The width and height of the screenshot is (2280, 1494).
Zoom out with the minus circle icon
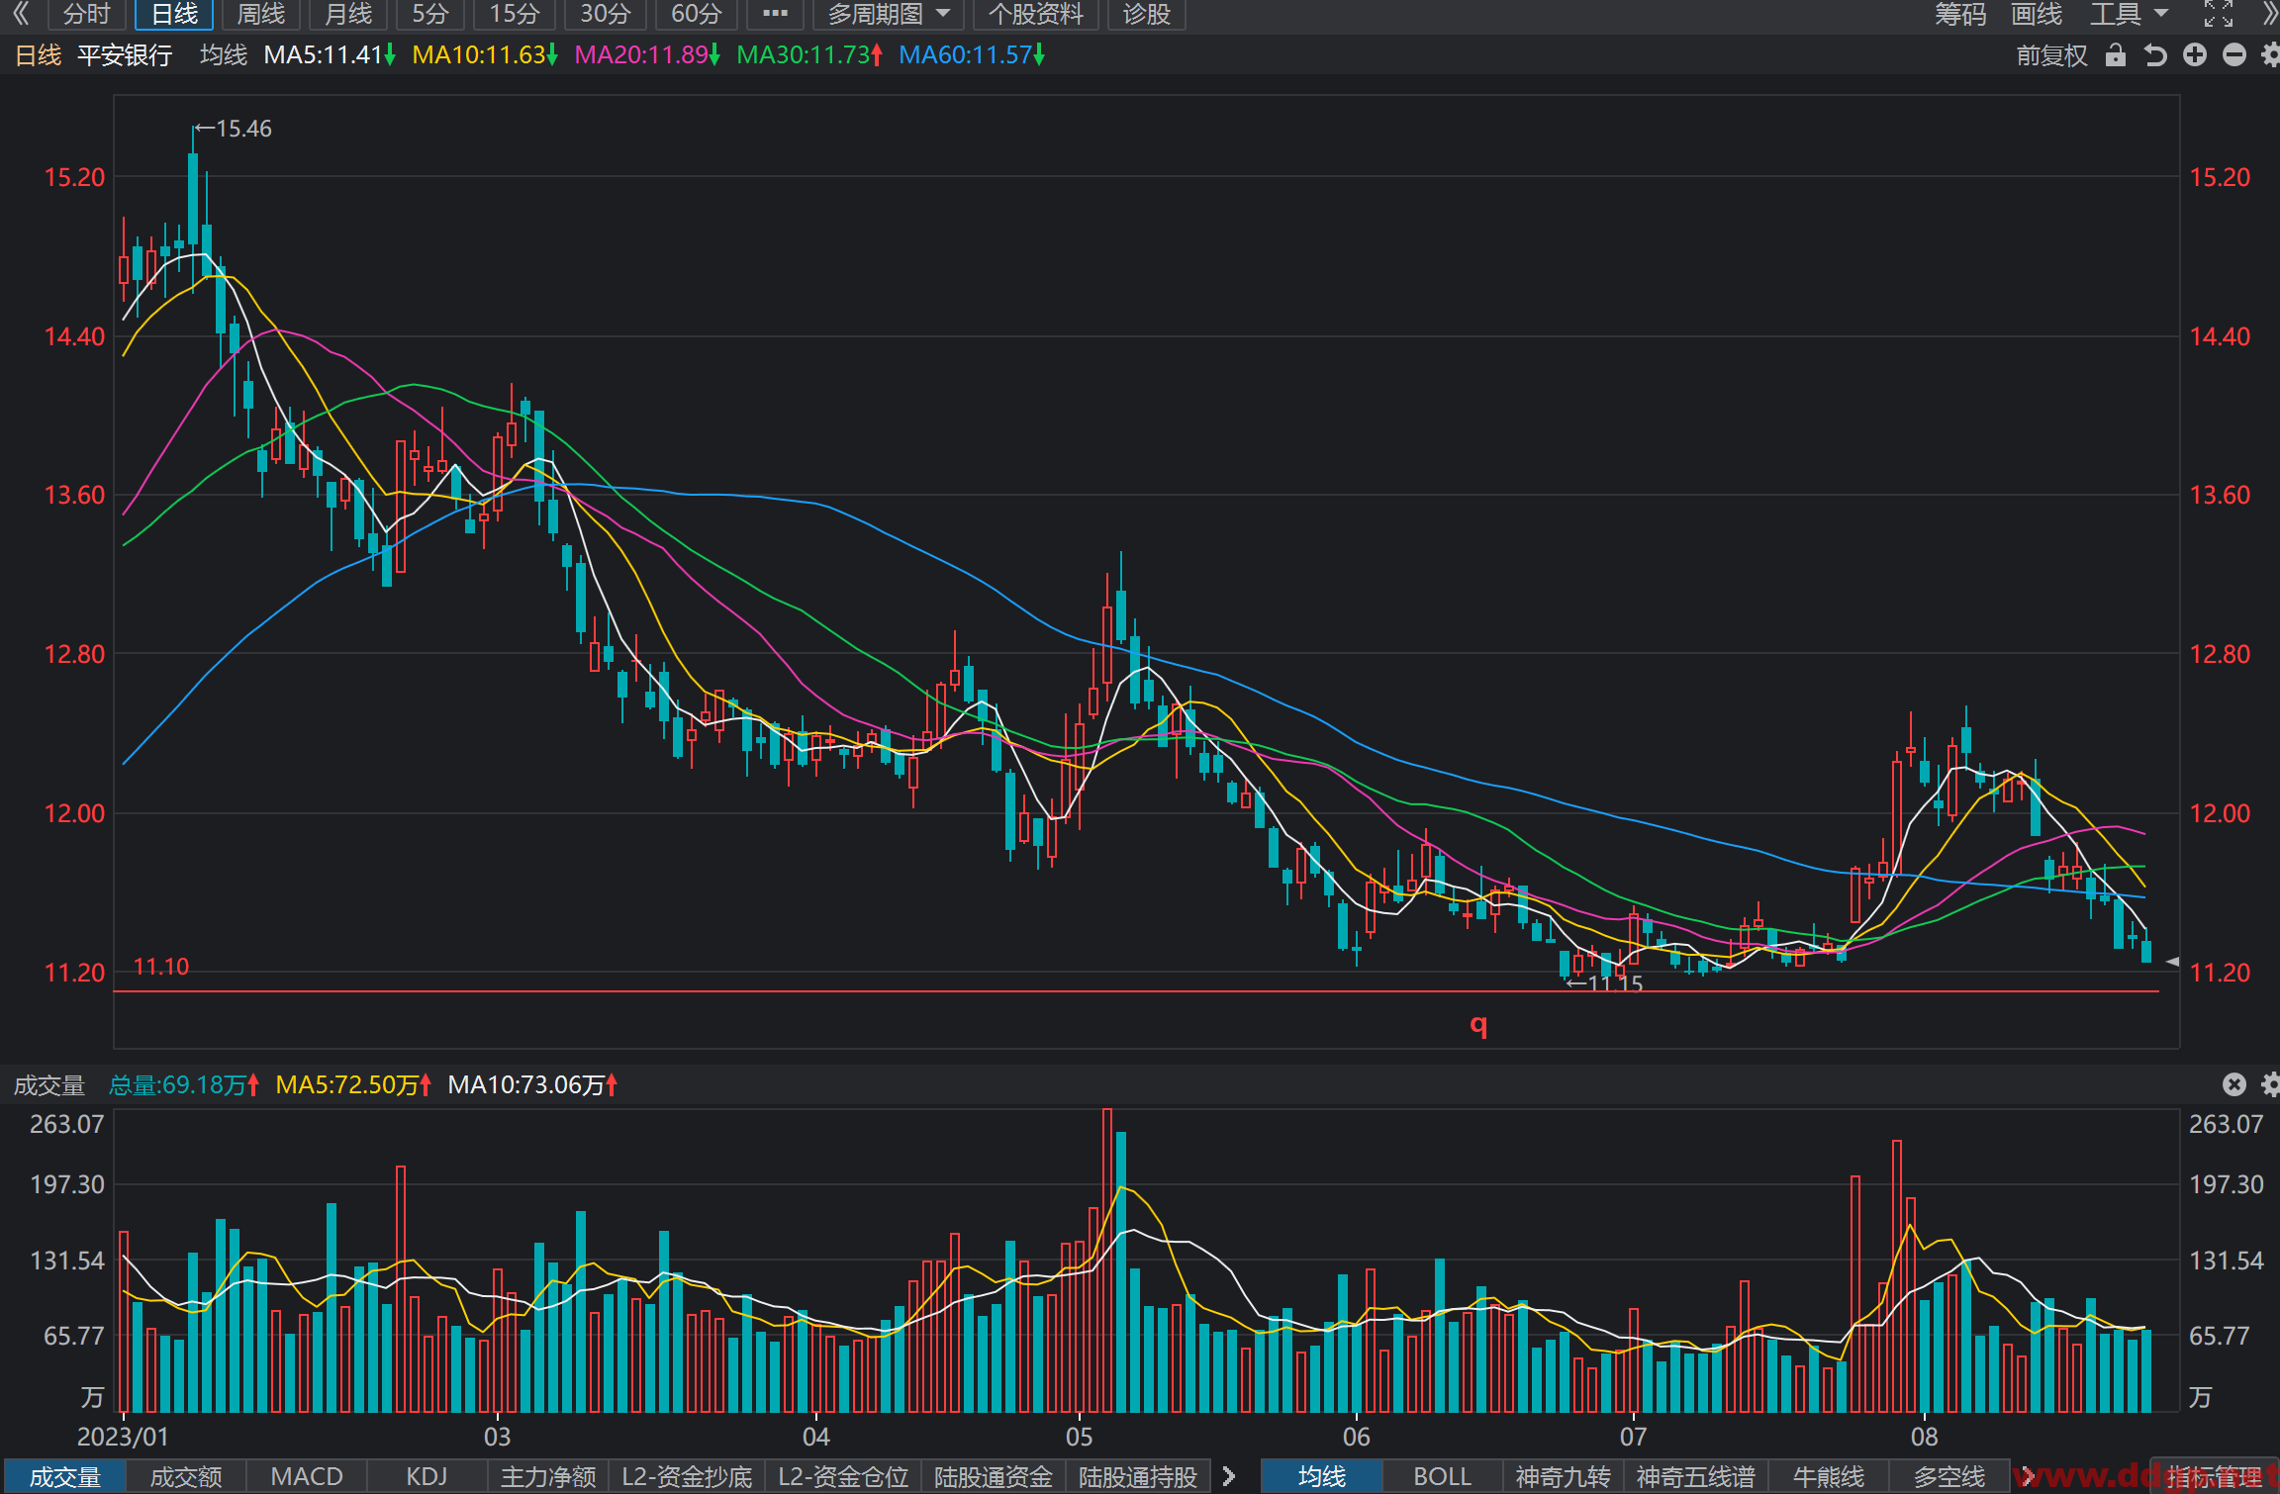point(2234,55)
